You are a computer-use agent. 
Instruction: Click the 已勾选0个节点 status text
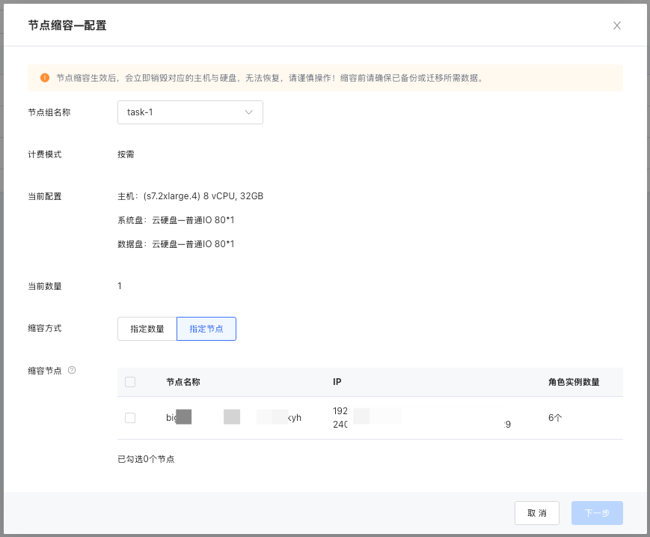[146, 459]
